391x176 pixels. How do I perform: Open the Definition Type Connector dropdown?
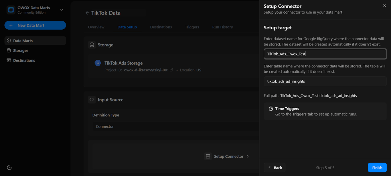pos(175,126)
